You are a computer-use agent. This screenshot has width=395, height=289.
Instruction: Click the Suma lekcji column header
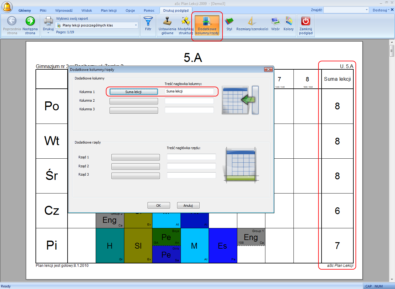pos(337,79)
